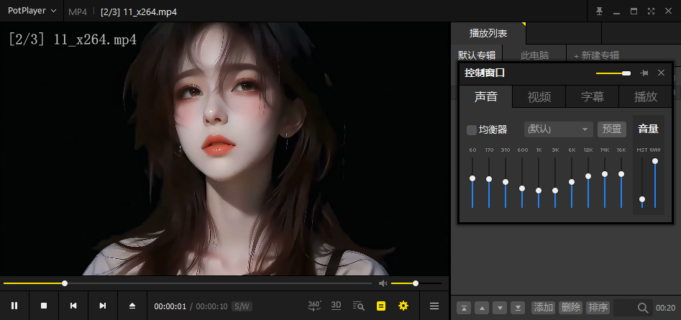
Task: Click the MP4 format label
Action: [x=78, y=12]
